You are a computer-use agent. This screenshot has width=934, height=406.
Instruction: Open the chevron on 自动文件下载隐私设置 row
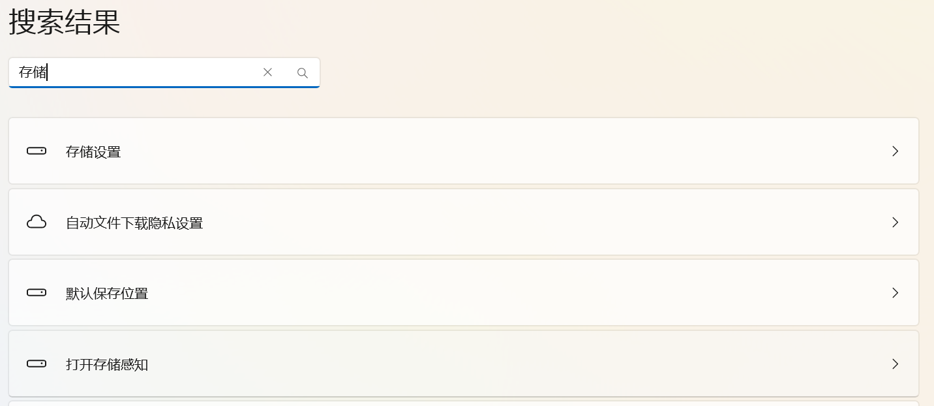pyautogui.click(x=895, y=223)
